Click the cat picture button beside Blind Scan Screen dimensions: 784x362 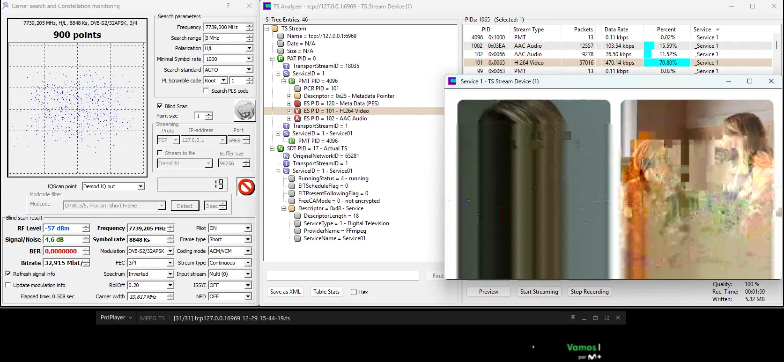coord(244,111)
